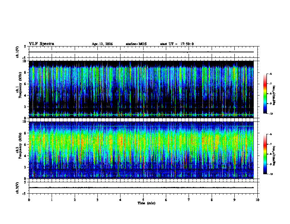The width and height of the screenshot is (290, 224).
Task: Click the ch.2 spectrogram plot area
Action: tap(141, 150)
